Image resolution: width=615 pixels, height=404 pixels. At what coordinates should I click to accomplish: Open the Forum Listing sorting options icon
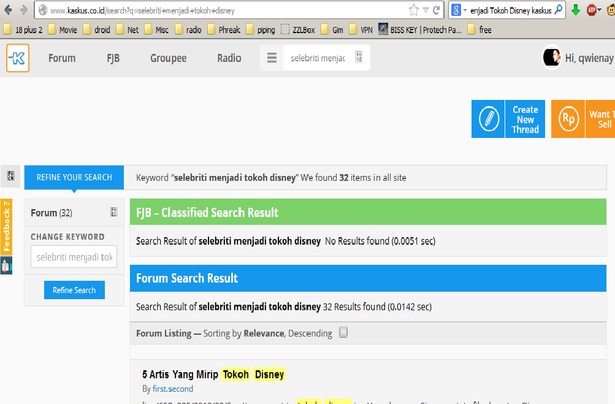(x=343, y=332)
